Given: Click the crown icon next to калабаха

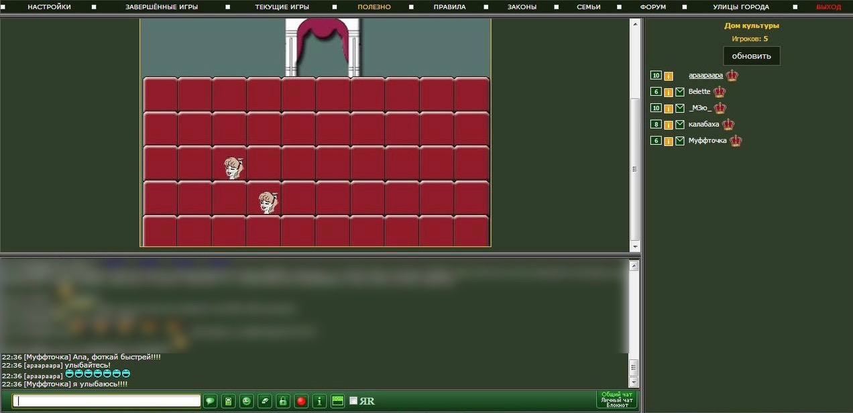Looking at the screenshot, I should click(728, 124).
